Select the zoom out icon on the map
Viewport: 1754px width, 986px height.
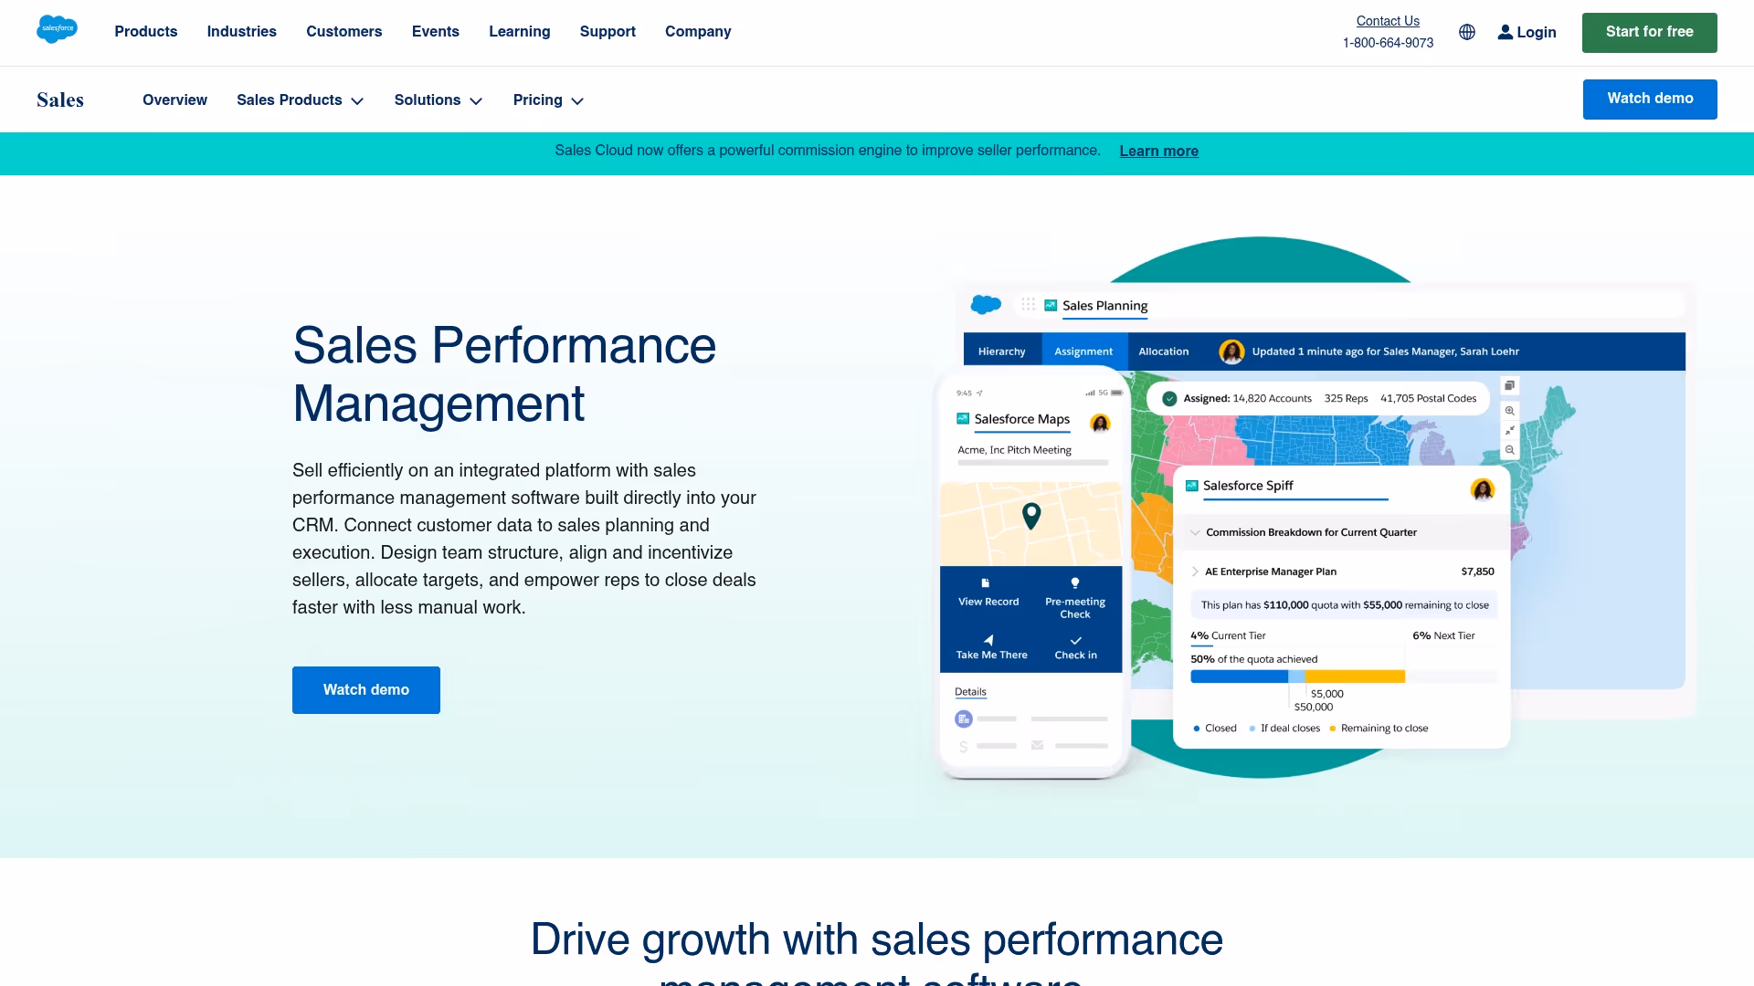click(1510, 450)
